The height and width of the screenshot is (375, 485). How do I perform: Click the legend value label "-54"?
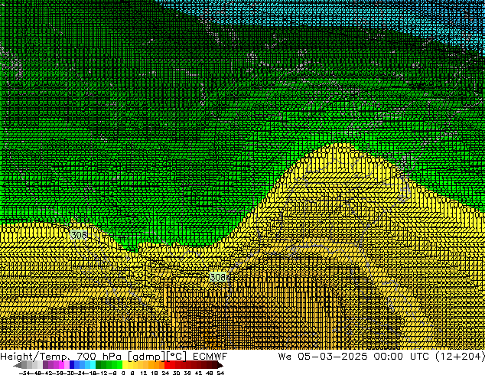(26, 373)
